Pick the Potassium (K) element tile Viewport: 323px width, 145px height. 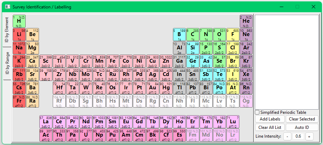[x=19, y=61]
